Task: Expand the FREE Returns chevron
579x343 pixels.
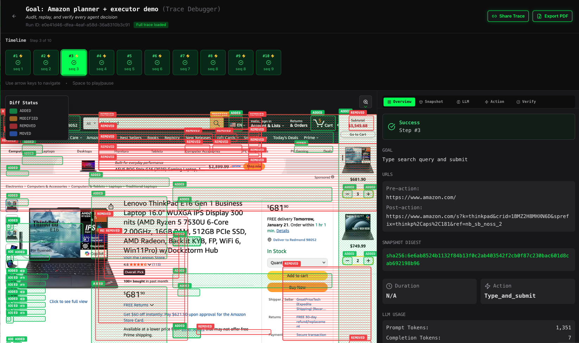Action: point(152,305)
